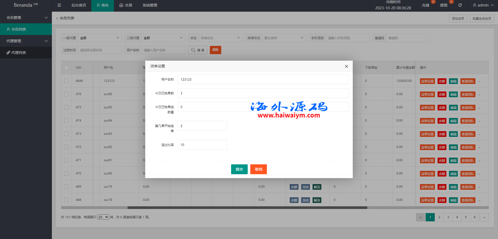Close the 派单设置 dialog with X
This screenshot has width=498, height=239.
pyautogui.click(x=346, y=66)
